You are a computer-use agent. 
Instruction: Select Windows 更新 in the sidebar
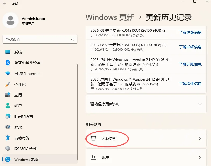coord(40,159)
